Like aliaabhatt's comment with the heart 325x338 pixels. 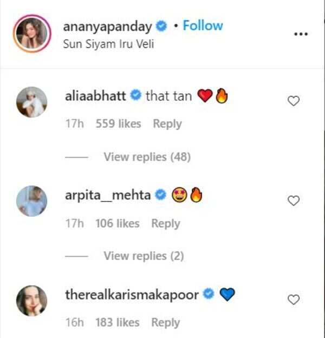[293, 101]
